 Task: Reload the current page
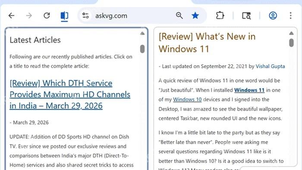click(47, 15)
